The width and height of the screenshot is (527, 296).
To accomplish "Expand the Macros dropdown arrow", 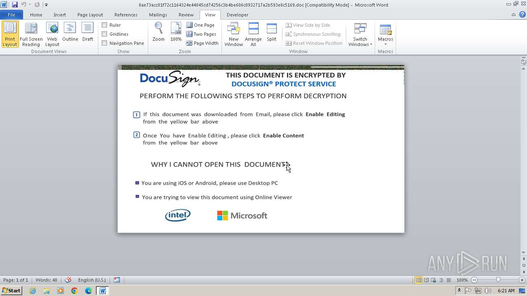I will (385, 44).
